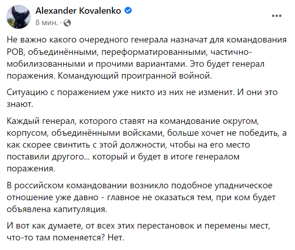Click the globe public audience icon
The height and width of the screenshot is (250, 295).
click(67, 23)
